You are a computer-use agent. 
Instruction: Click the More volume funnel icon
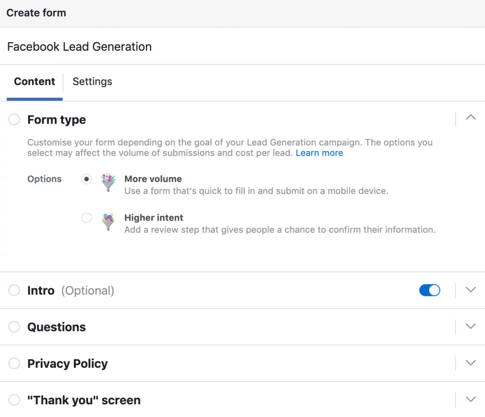[108, 182]
